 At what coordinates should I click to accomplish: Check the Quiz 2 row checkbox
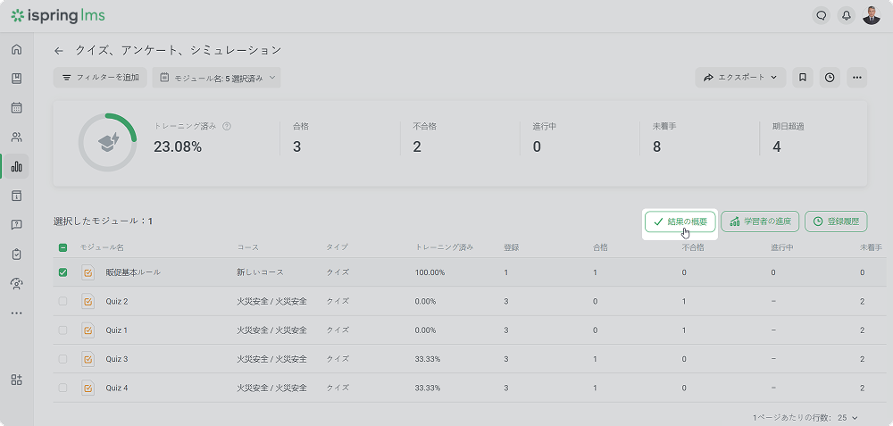pyautogui.click(x=63, y=302)
